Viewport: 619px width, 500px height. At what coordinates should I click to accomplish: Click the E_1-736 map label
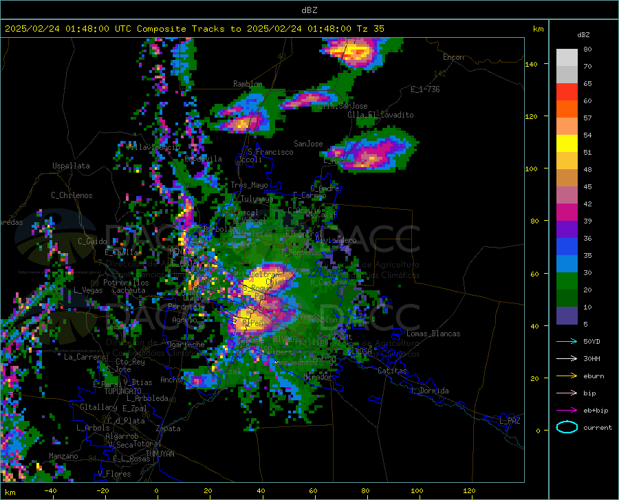pos(425,89)
